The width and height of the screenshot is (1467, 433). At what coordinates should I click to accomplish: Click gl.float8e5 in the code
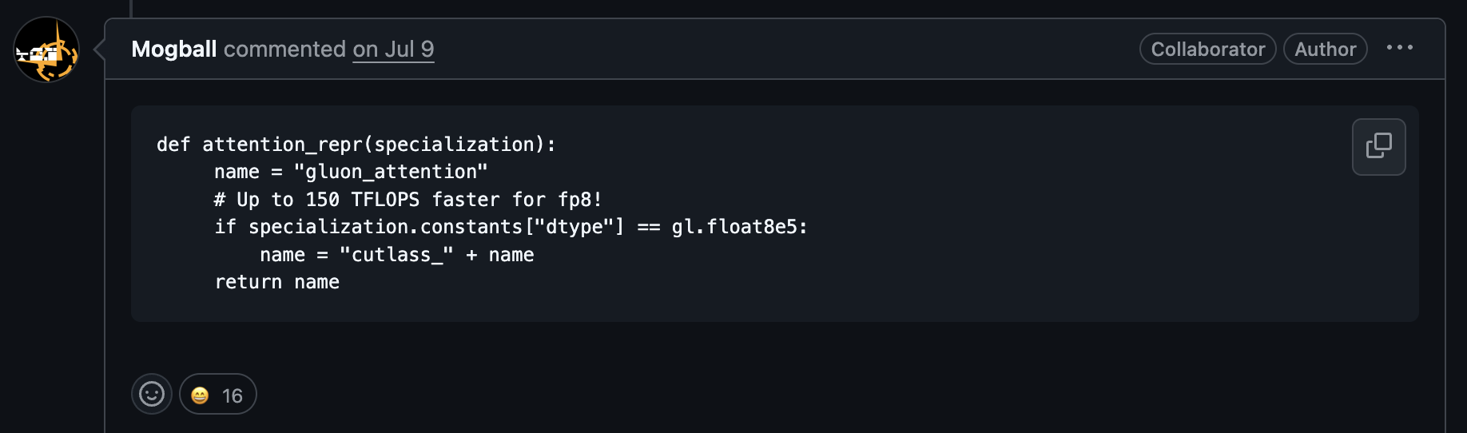(x=733, y=227)
